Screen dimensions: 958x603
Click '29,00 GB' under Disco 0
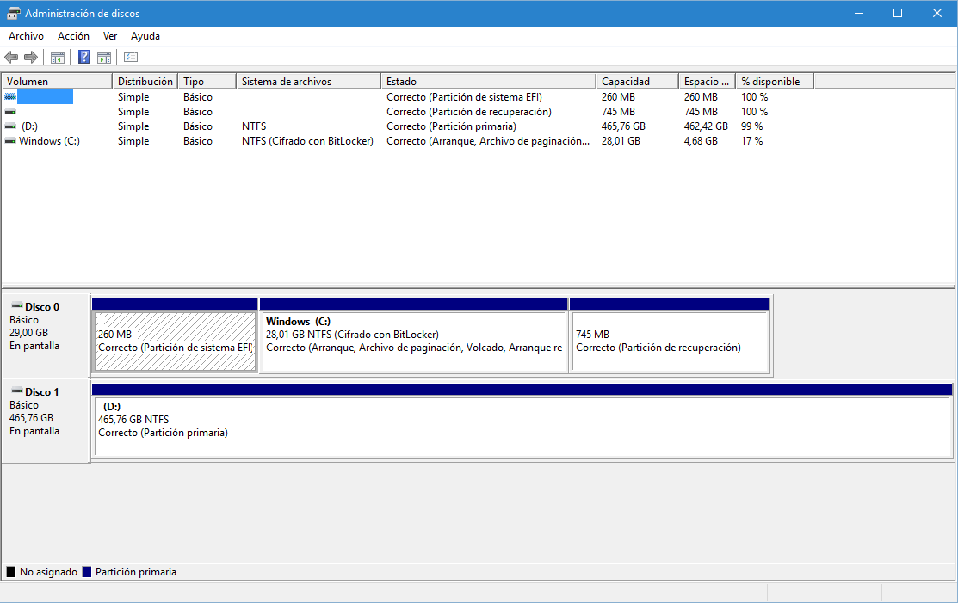click(x=28, y=333)
